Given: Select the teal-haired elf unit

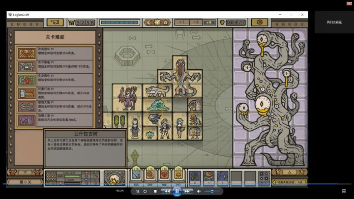Looking at the screenshot, I should (180, 126).
